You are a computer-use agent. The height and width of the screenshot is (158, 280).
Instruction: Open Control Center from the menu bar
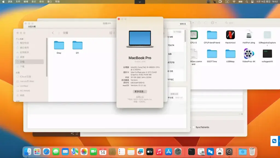tap(252, 2)
